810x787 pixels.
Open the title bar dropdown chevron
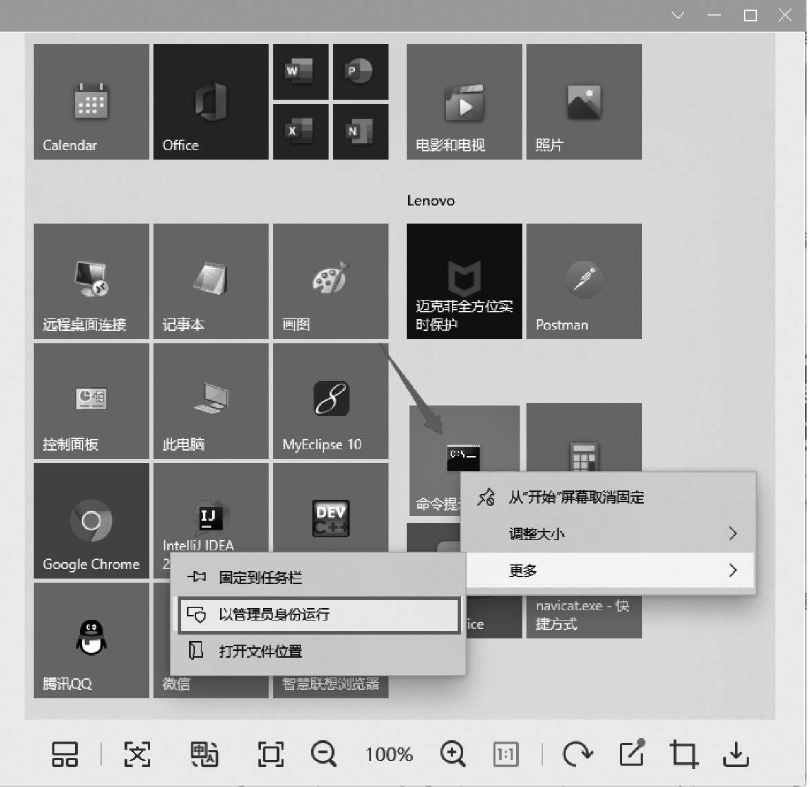point(678,15)
